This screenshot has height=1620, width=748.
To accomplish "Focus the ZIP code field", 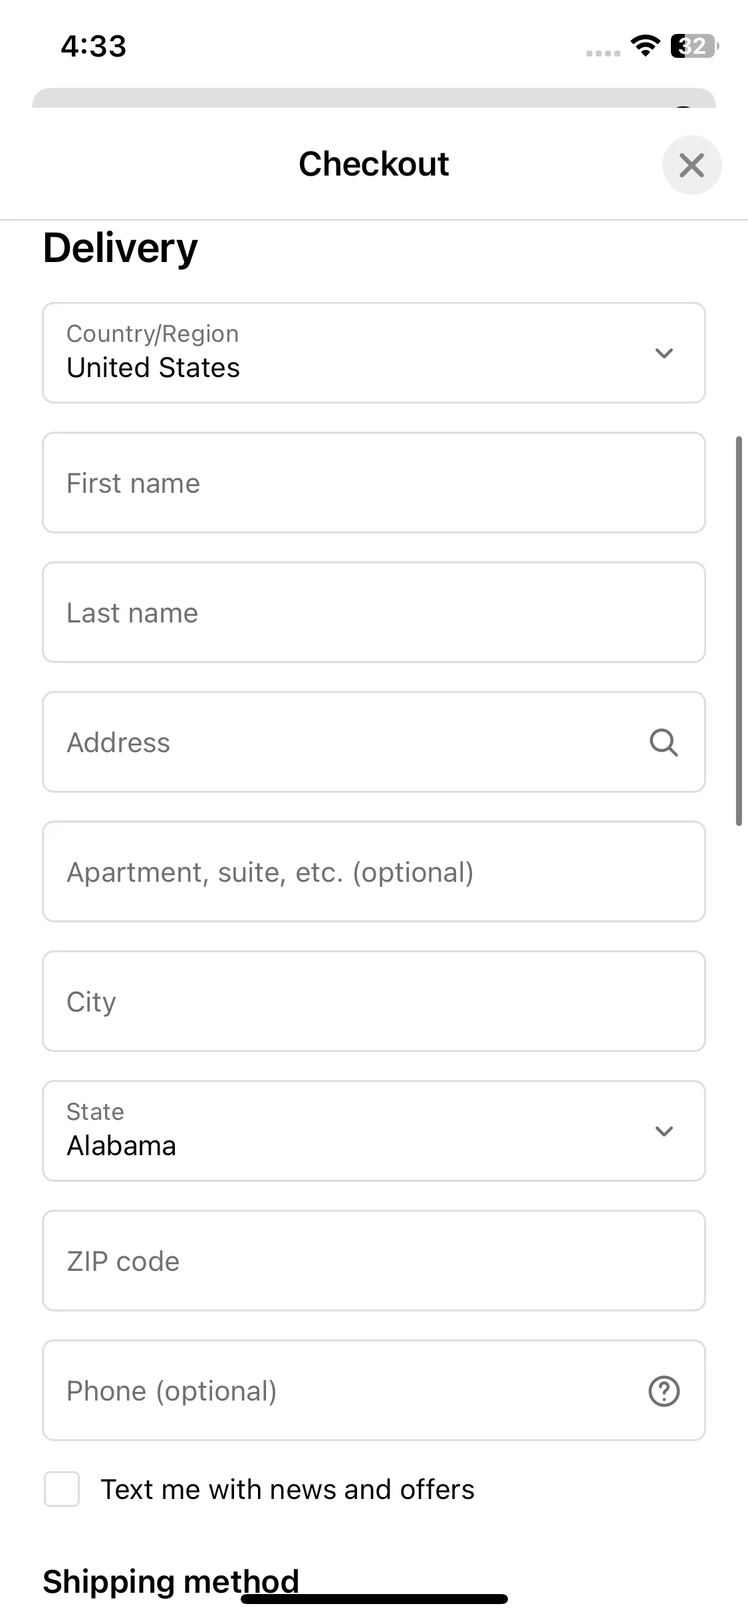I will [374, 1261].
